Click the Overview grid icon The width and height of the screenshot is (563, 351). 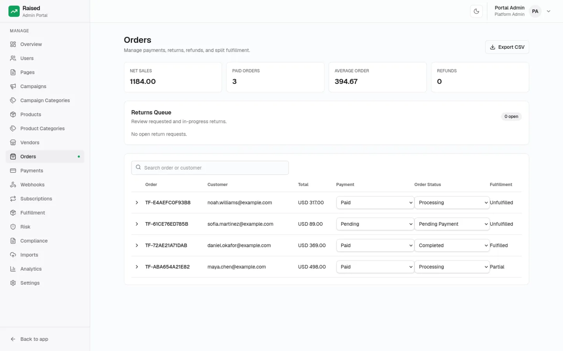(x=13, y=44)
